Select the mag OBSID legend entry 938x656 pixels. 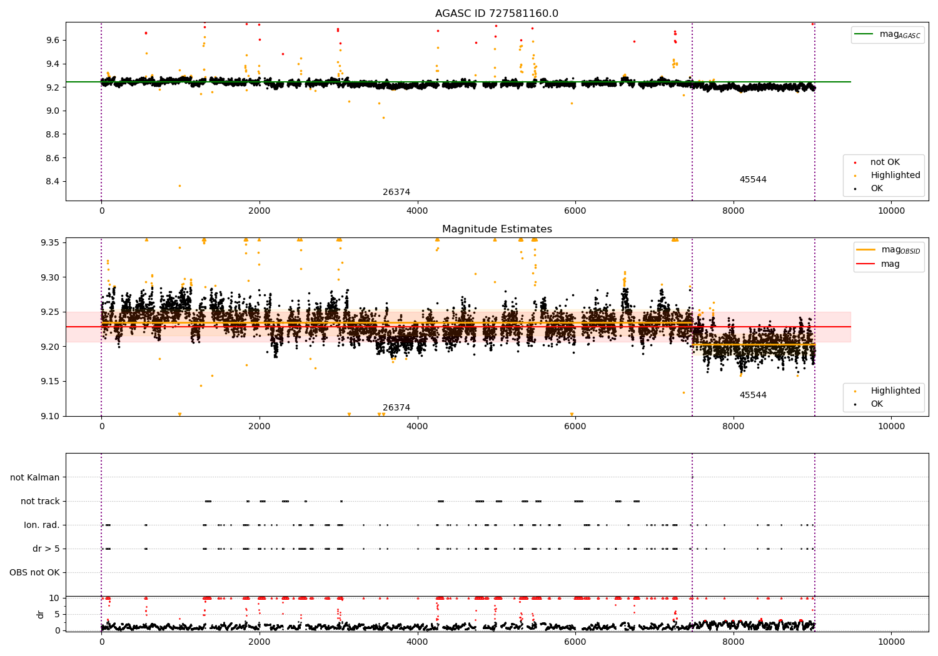coord(901,250)
